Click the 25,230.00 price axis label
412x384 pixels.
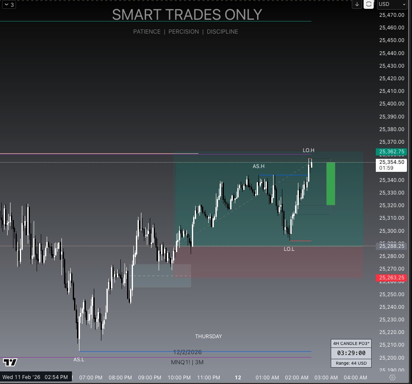[x=391, y=320]
